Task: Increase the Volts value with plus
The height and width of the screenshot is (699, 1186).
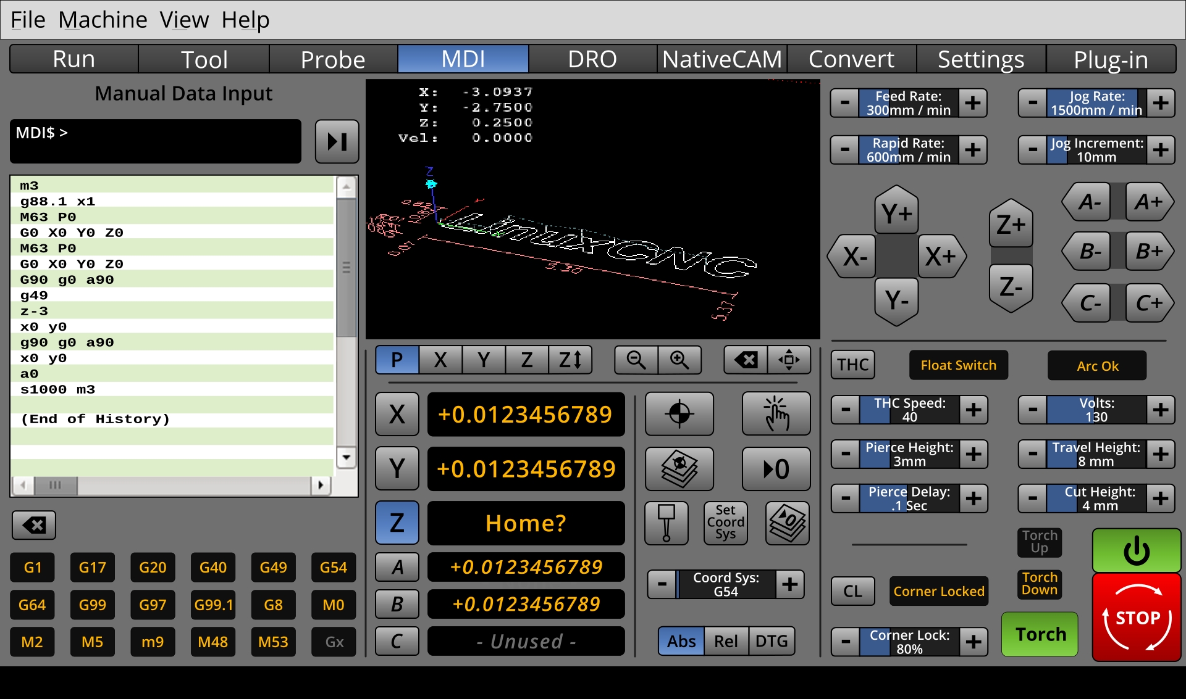Action: pyautogui.click(x=1161, y=410)
